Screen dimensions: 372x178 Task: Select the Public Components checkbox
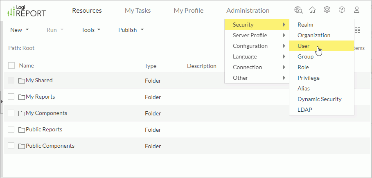(11, 146)
